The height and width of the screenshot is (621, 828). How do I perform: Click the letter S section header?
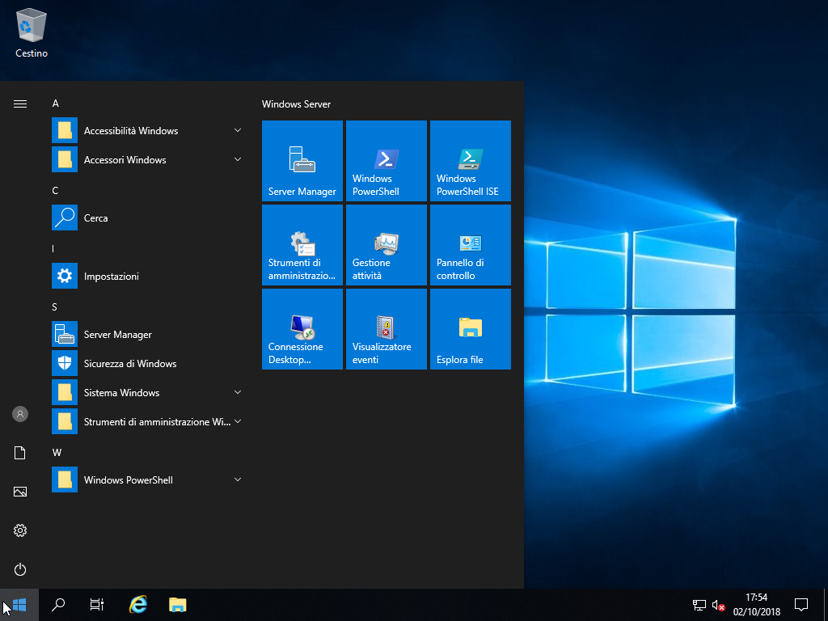pos(54,306)
